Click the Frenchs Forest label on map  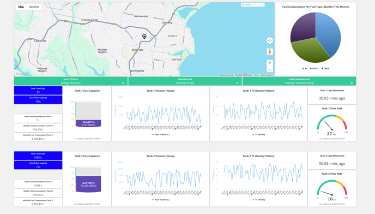click(90, 20)
